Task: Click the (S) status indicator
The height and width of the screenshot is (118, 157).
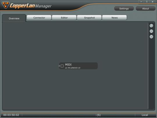Action: click(x=99, y=115)
